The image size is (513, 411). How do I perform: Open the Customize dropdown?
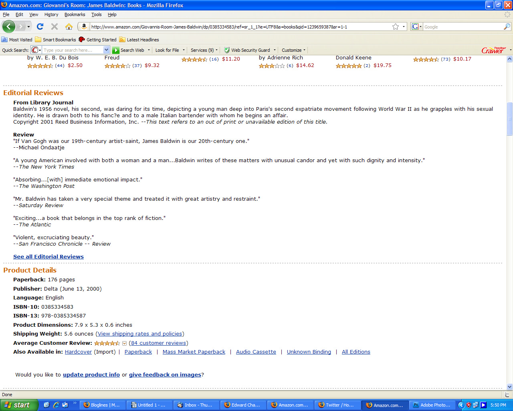[293, 50]
